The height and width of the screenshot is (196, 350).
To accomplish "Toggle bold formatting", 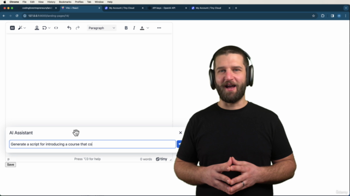I will (126, 28).
